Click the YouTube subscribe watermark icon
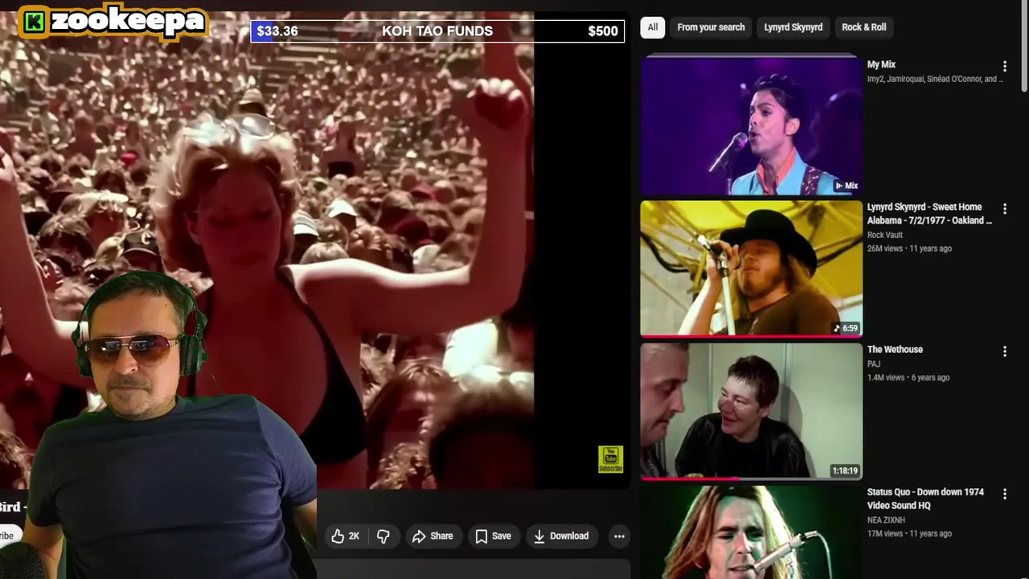Screen dimensions: 1029x579 [x=610, y=460]
